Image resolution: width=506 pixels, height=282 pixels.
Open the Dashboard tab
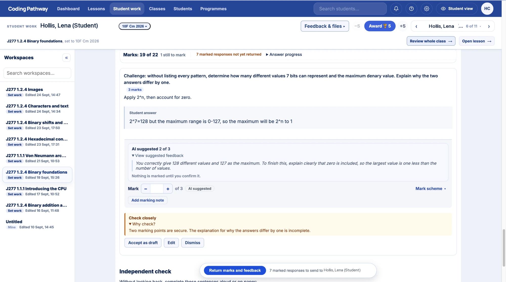68,9
